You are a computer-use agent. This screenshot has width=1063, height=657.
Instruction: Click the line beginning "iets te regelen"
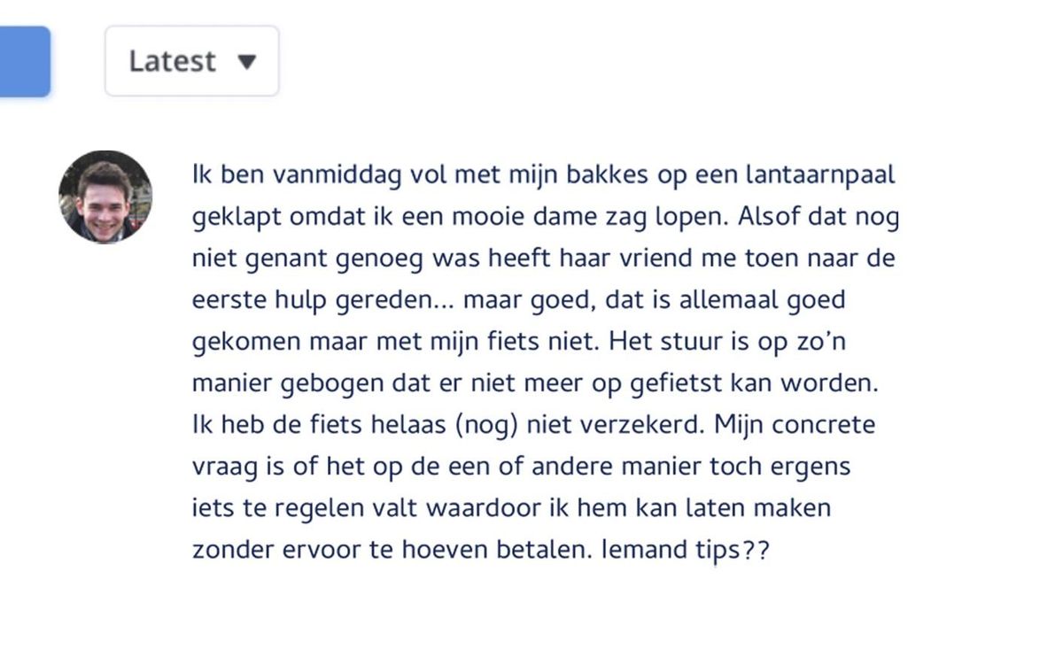point(512,509)
